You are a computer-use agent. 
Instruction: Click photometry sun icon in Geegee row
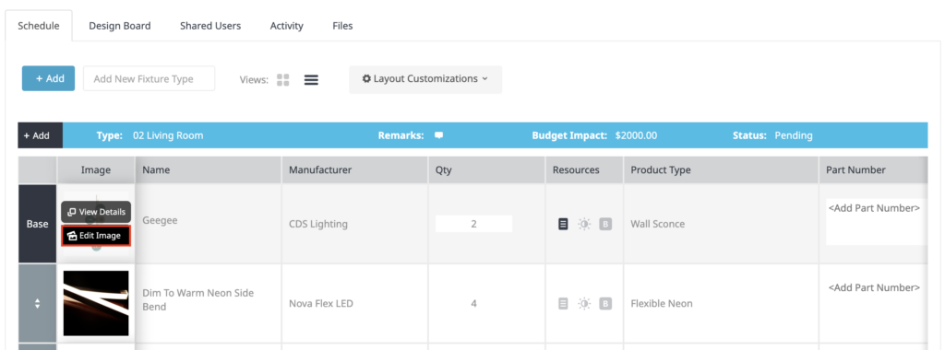click(x=584, y=225)
